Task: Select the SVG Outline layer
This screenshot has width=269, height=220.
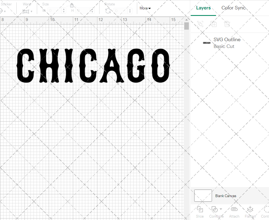Action: [227, 43]
